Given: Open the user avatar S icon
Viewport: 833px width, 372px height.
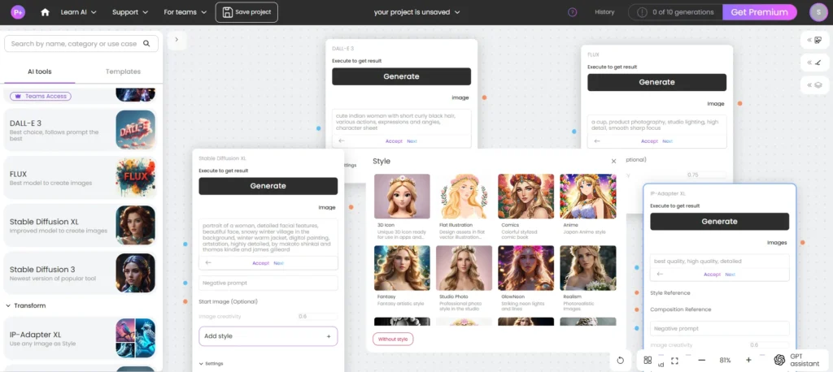Looking at the screenshot, I should click(818, 12).
